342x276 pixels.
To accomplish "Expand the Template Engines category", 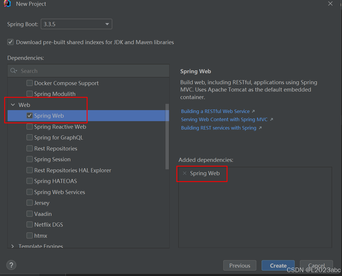I will coord(13,246).
